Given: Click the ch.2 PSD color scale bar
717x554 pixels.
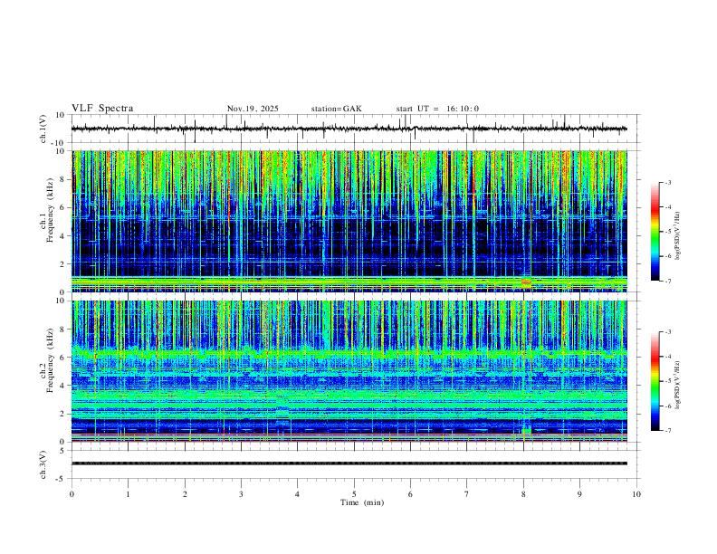Looking at the screenshot, I should click(655, 381).
